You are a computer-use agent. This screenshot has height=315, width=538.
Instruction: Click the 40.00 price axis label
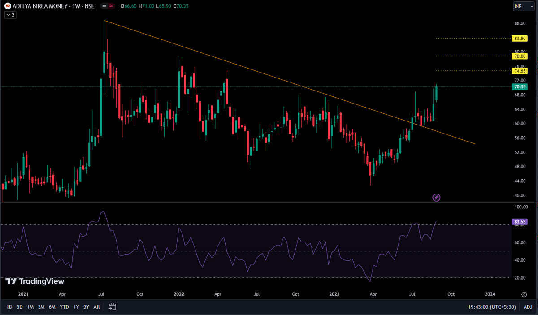coord(520,195)
